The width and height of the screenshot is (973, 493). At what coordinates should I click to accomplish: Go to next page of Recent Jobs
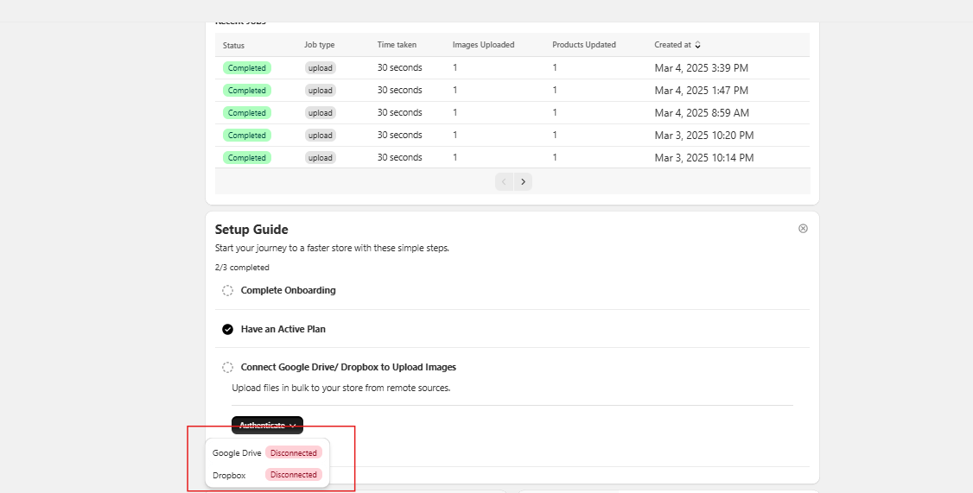pos(523,181)
